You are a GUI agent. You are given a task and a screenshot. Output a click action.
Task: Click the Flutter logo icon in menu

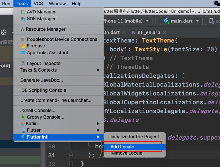pos(23,130)
